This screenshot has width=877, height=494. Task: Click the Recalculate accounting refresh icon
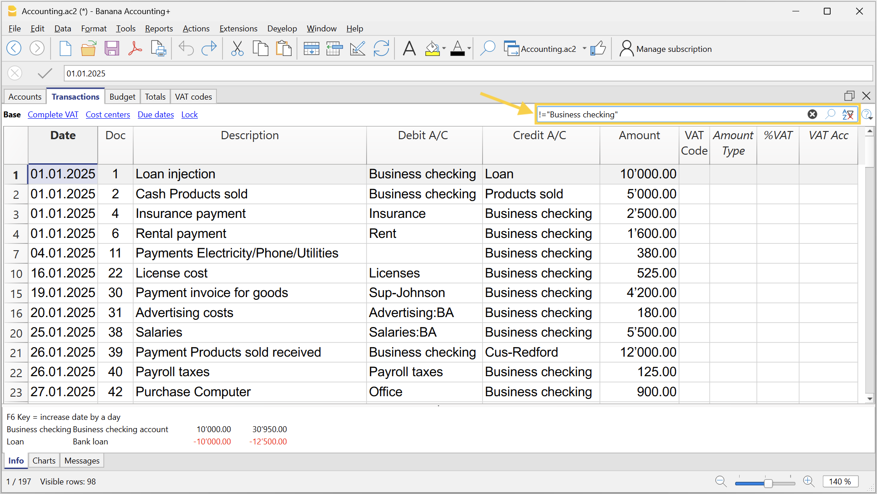click(x=381, y=48)
